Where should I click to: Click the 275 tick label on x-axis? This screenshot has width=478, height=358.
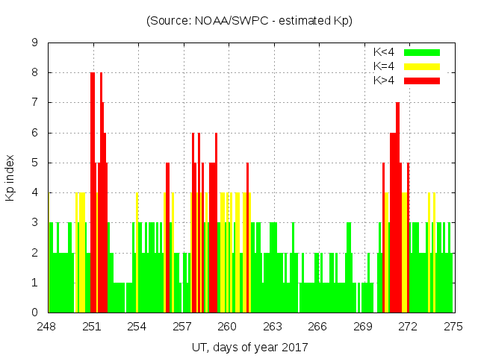click(453, 327)
